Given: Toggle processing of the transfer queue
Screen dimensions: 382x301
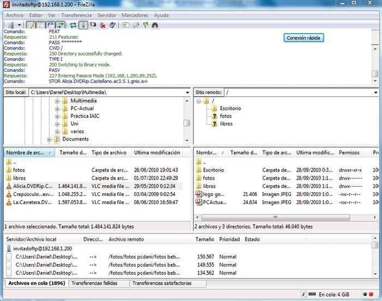Looking at the screenshot, I should (x=83, y=25).
